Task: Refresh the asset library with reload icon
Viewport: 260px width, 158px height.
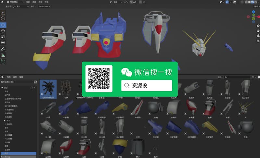Action: [35, 82]
